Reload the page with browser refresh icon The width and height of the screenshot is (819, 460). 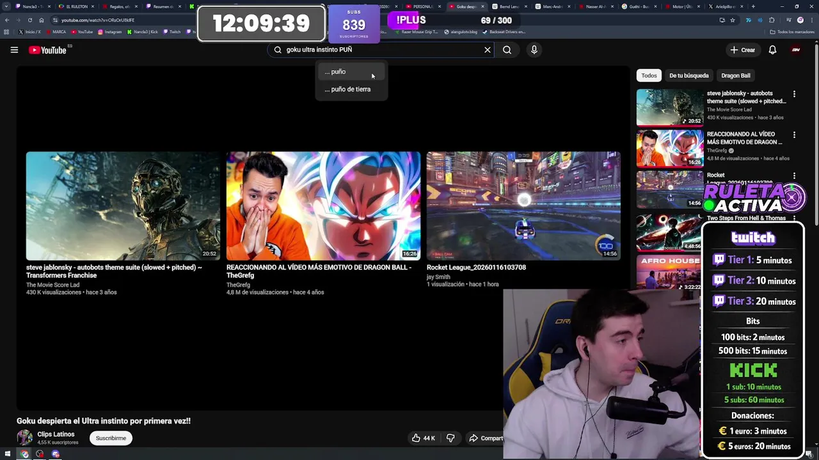(x=29, y=20)
